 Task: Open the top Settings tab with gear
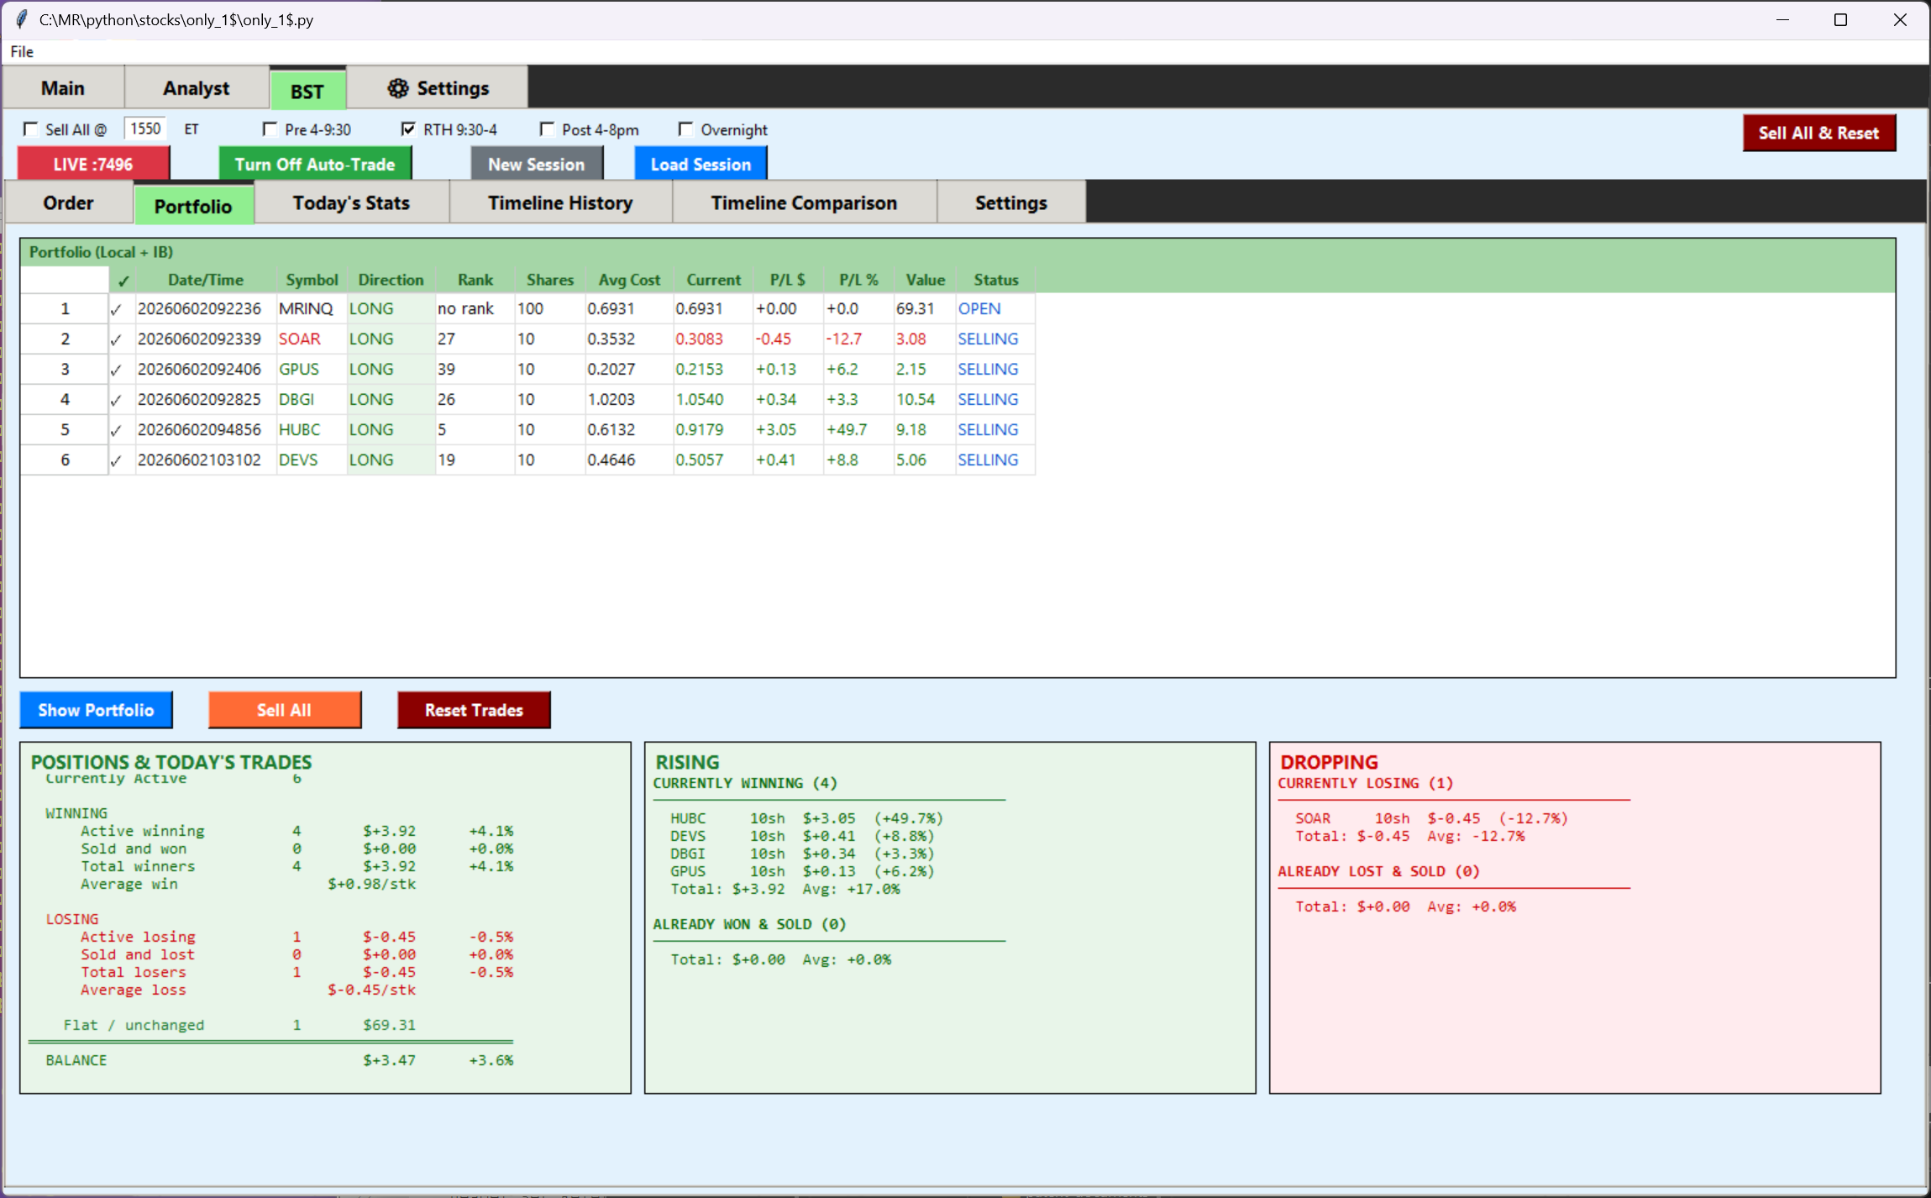[x=438, y=88]
